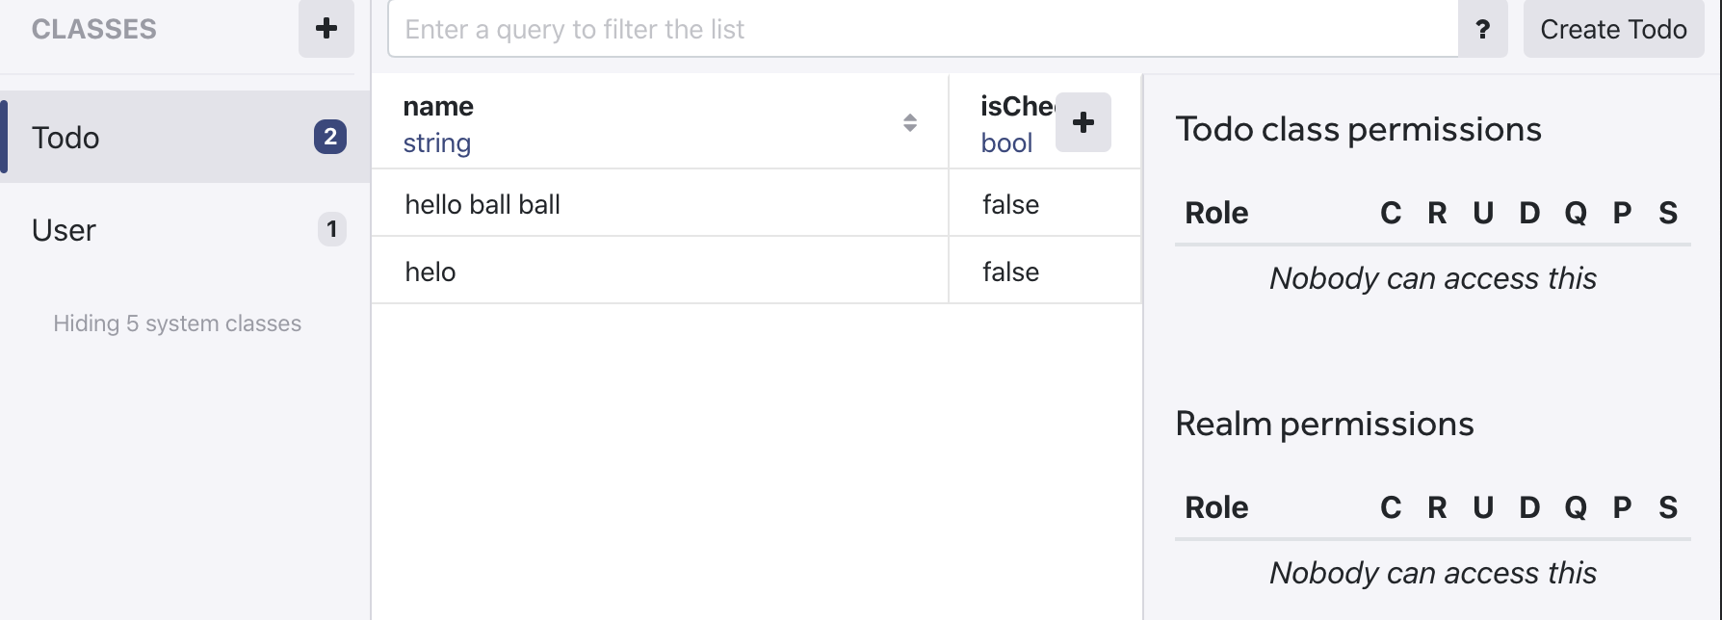Click the Realm permissions heading
Screen dimensions: 1722x620
[1324, 424]
